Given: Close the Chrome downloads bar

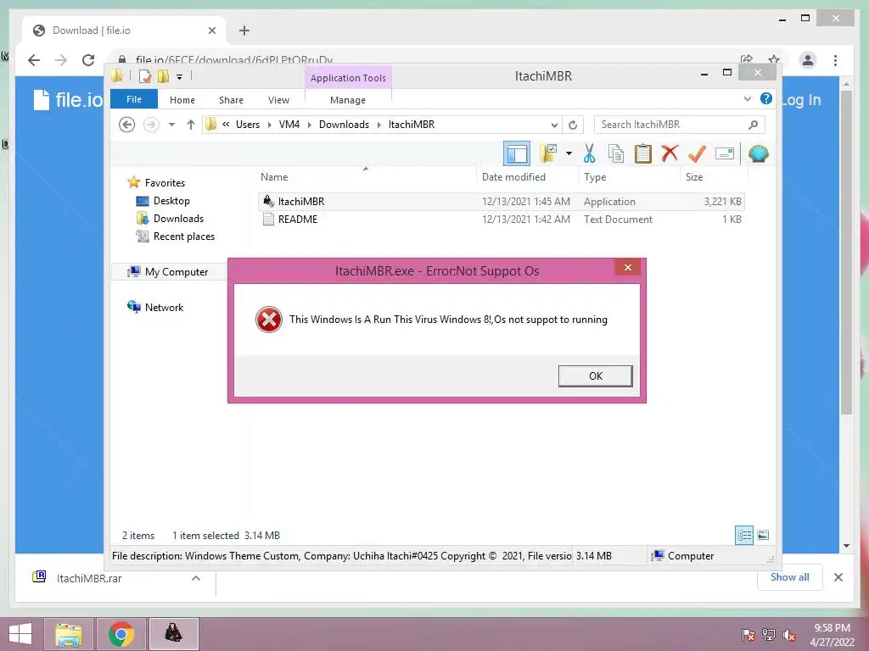Looking at the screenshot, I should point(838,577).
